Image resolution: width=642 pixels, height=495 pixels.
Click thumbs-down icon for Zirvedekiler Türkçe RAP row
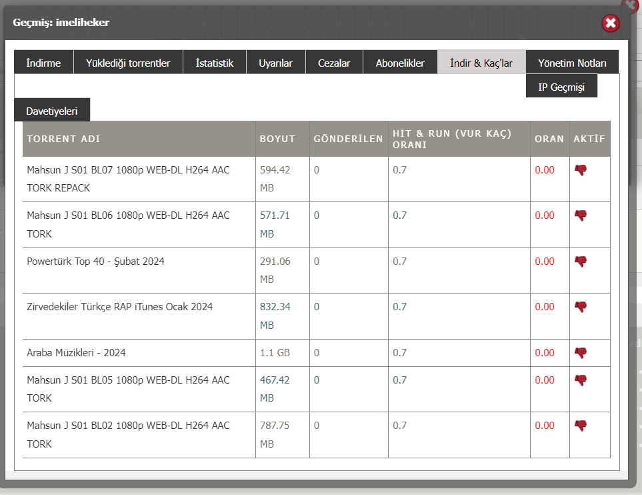click(x=581, y=307)
